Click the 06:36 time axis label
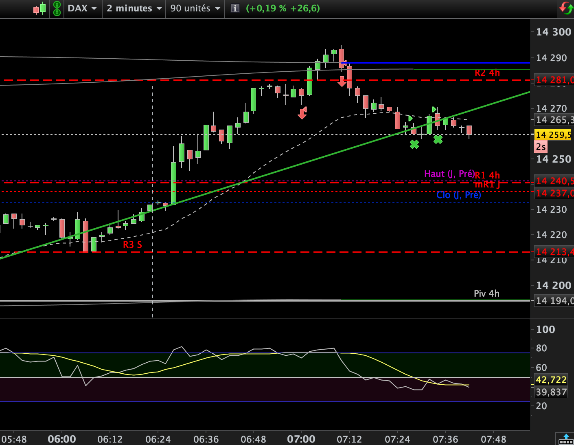Viewport: 574px width, 445px height. coord(206,439)
